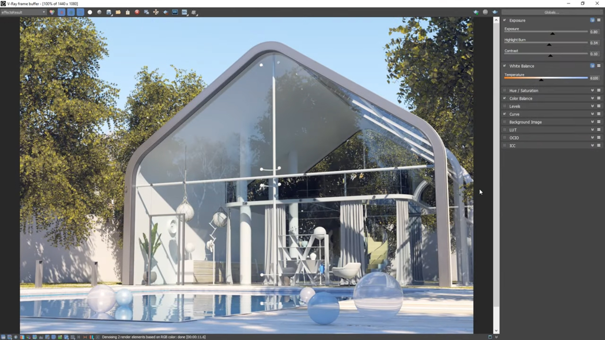605x340 pixels.
Task: Open the Color Balance options menu icon
Action: (599, 98)
